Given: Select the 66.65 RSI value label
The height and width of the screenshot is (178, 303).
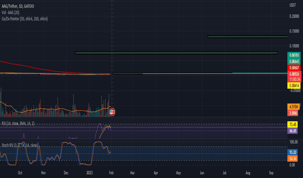Looking at the screenshot, I should click(293, 131).
